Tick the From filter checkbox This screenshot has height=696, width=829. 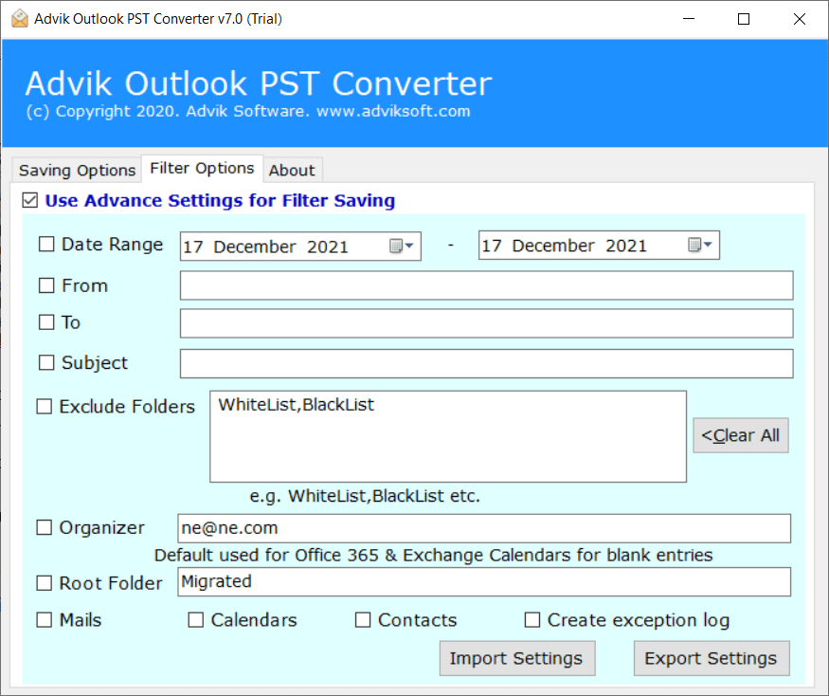(46, 285)
